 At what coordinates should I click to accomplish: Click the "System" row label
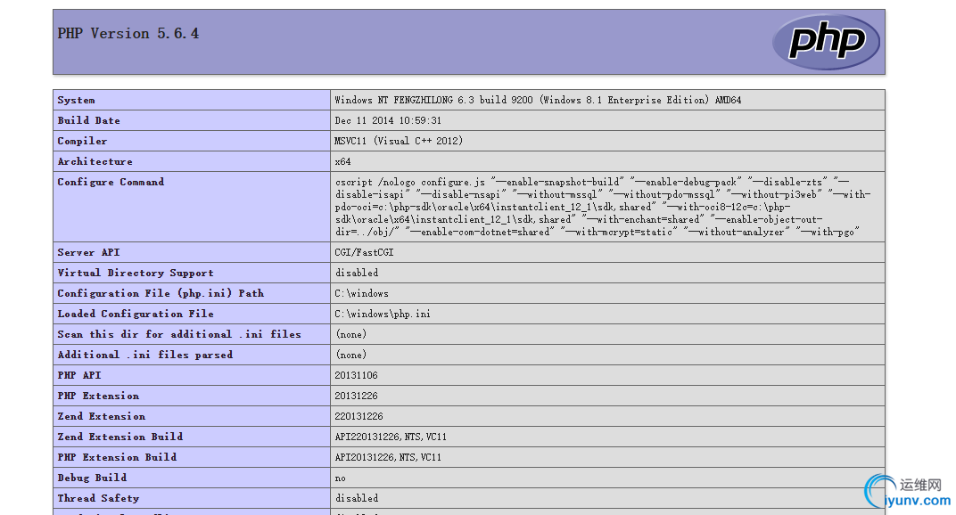coord(76,100)
